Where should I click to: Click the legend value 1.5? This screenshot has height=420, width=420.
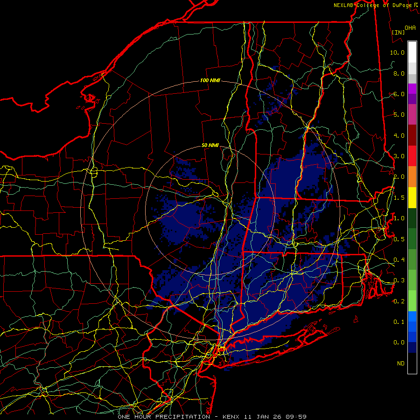[399, 198]
